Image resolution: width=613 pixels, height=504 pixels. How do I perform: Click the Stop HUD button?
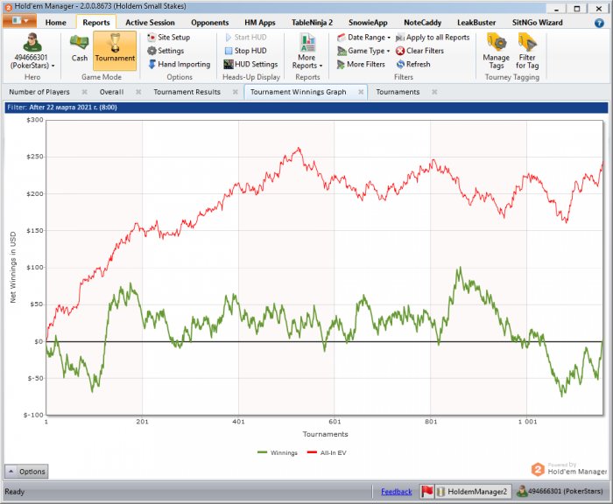click(246, 51)
